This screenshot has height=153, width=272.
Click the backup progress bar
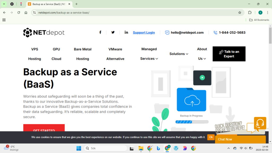pyautogui.click(x=192, y=122)
